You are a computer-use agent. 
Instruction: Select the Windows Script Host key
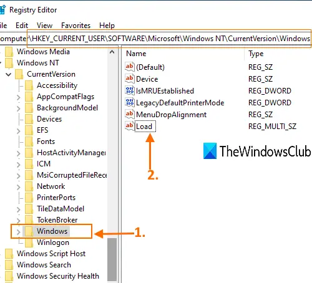(x=51, y=254)
